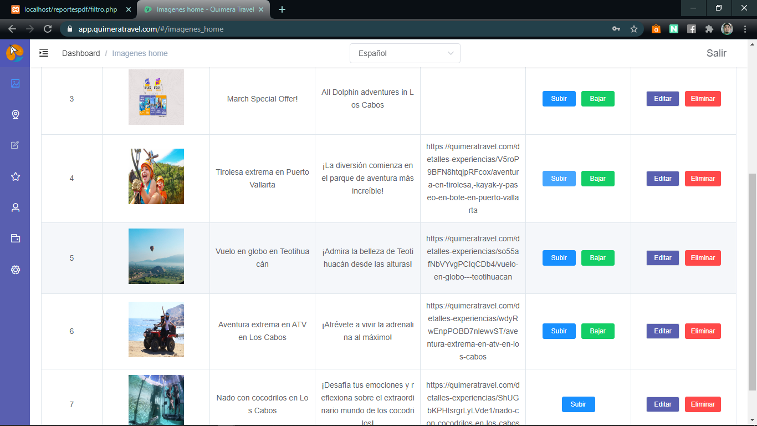757x426 pixels.
Task: Click Salir to log out
Action: coord(716,53)
